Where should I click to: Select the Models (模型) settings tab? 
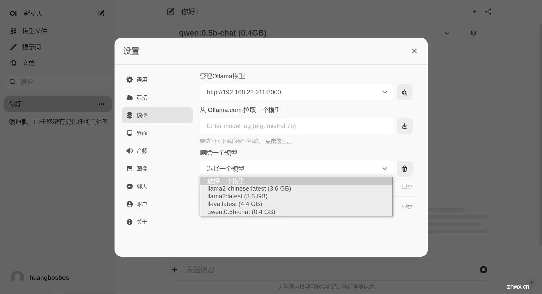click(157, 115)
